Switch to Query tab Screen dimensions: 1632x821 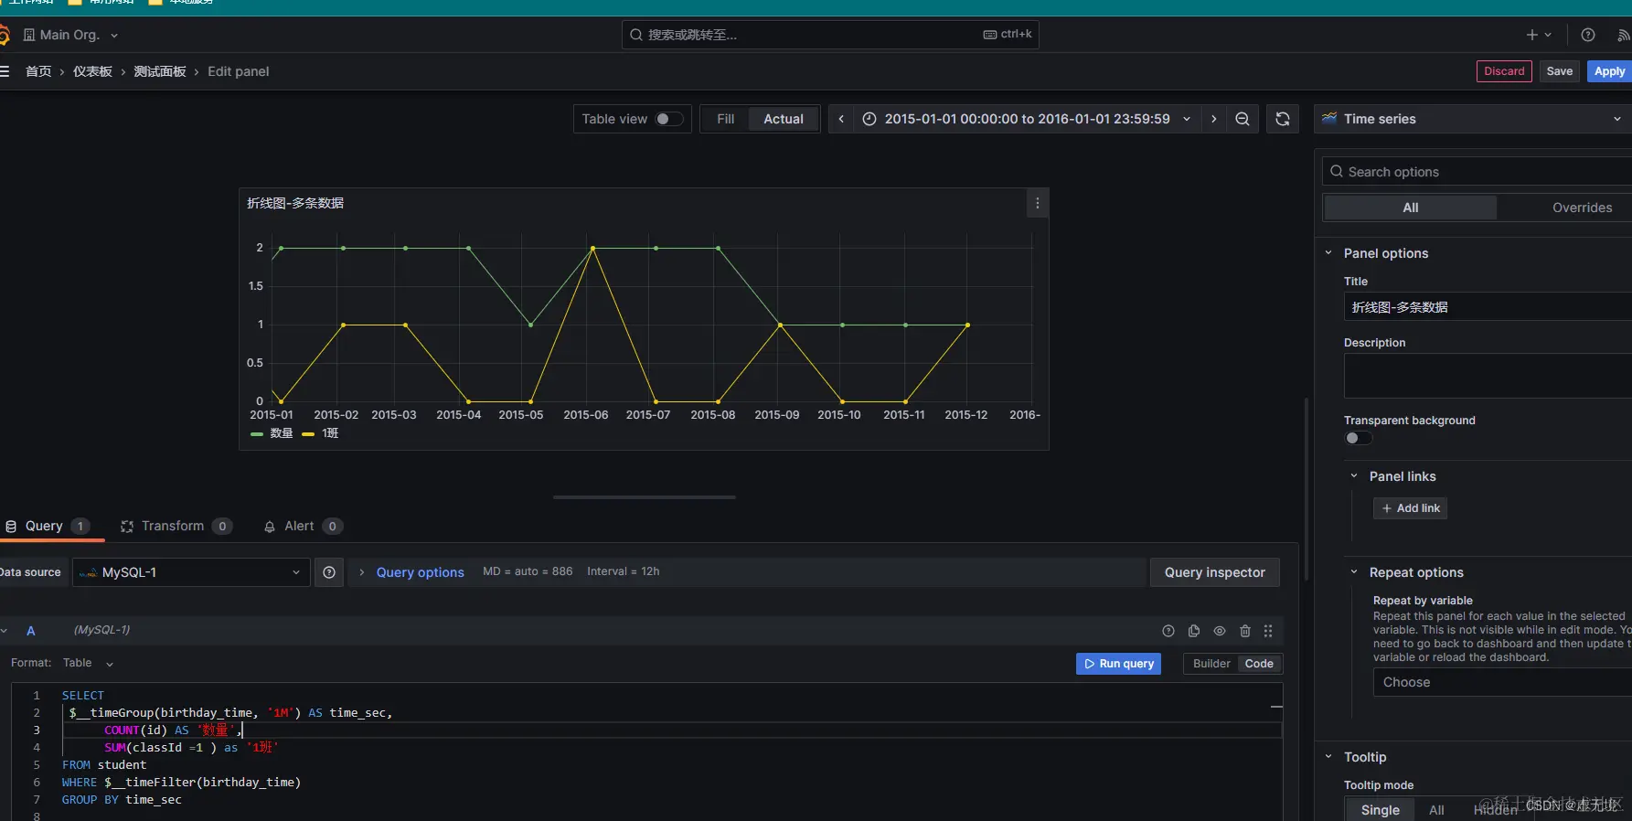(48, 526)
